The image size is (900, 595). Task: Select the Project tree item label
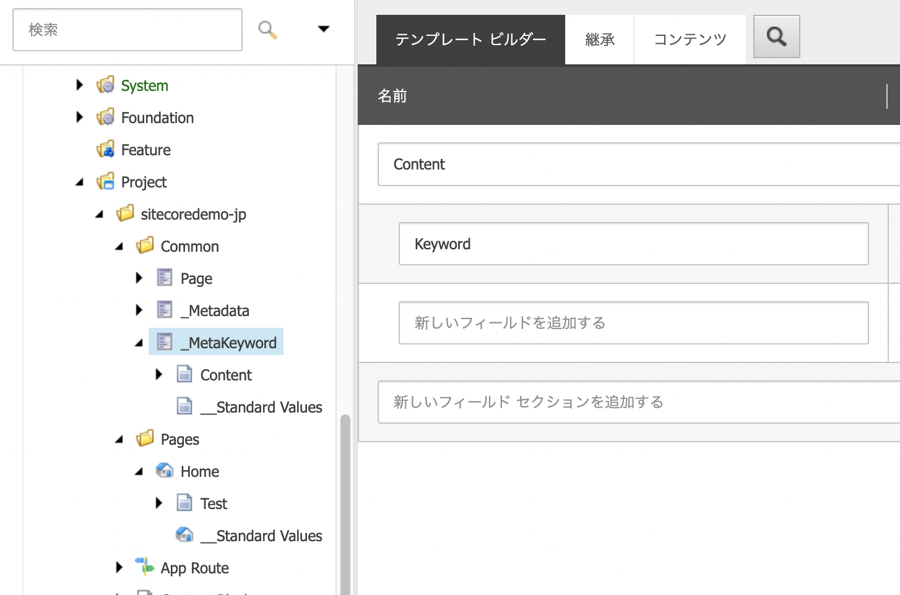coord(144,182)
